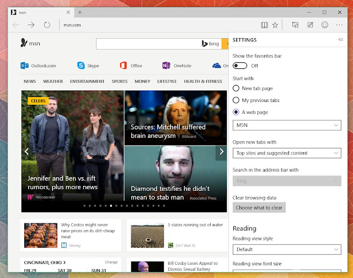Image resolution: width=353 pixels, height=278 pixels.
Task: Open Reading view book icon
Action: pos(264,25)
